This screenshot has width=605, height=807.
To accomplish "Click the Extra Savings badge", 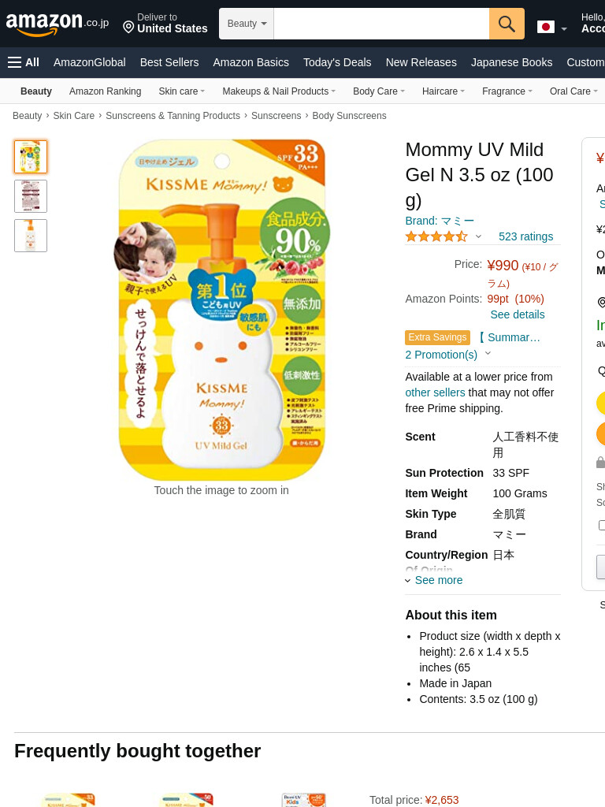I will [437, 337].
